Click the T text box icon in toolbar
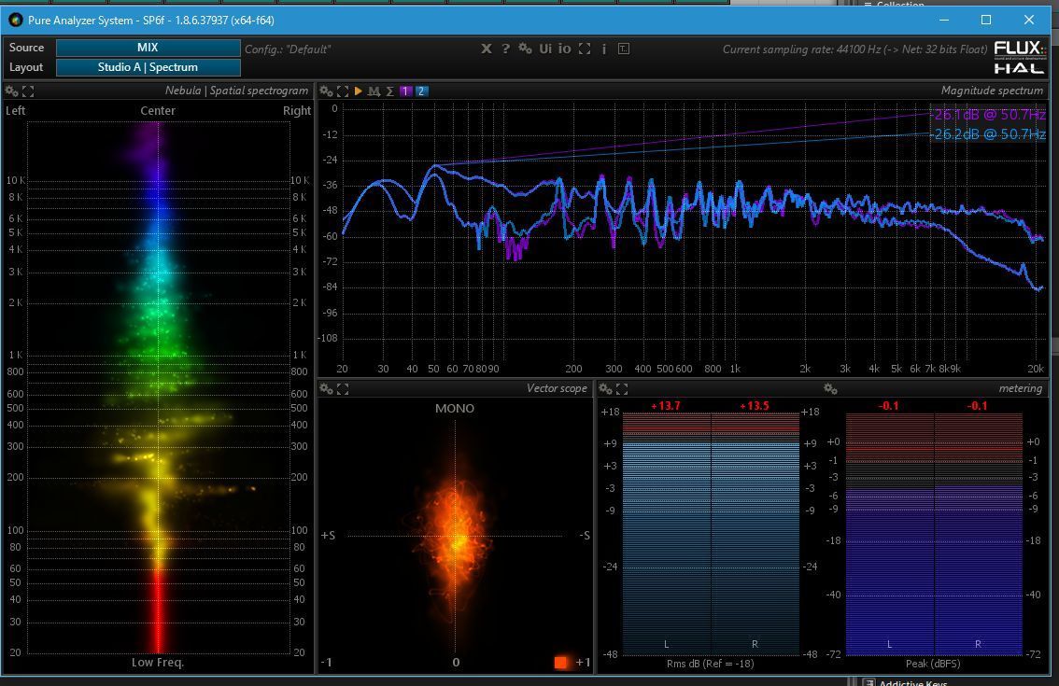This screenshot has height=686, width=1059. pos(624,49)
